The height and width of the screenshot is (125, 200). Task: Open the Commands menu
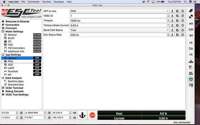34,2
